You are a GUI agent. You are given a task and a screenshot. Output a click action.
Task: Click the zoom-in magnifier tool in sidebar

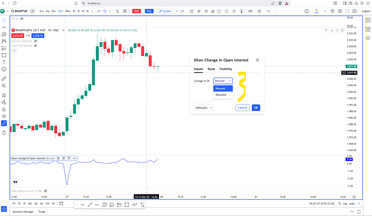pyautogui.click(x=4, y=86)
